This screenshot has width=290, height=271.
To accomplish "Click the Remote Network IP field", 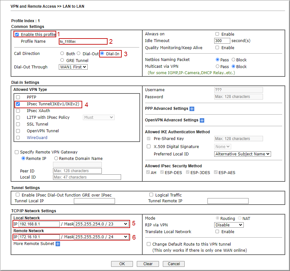I will 39,237.
